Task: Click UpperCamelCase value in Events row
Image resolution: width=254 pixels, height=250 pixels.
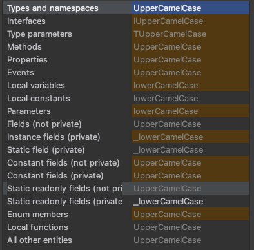Action: [x=168, y=73]
